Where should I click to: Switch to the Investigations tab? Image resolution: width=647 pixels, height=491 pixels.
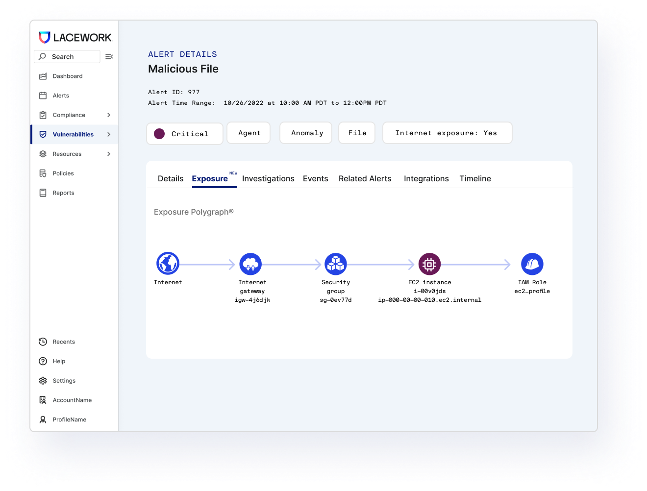[x=268, y=178]
